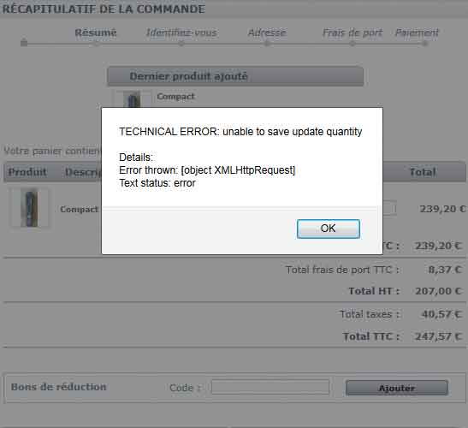
Task: Focus the voucher Code input field
Action: coord(270,387)
